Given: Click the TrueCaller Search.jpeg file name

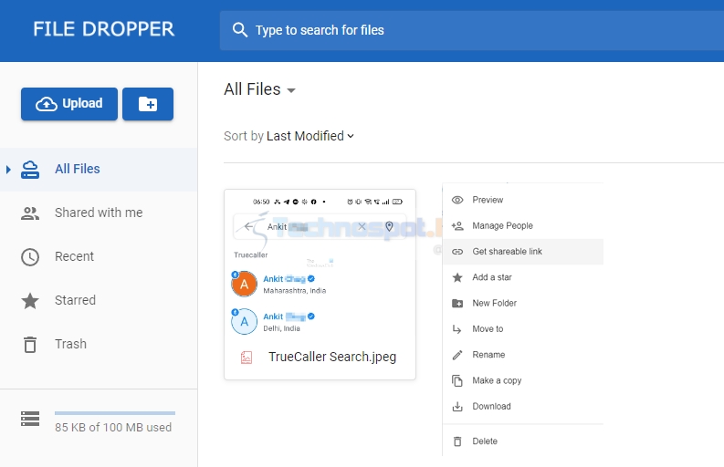Looking at the screenshot, I should [332, 358].
